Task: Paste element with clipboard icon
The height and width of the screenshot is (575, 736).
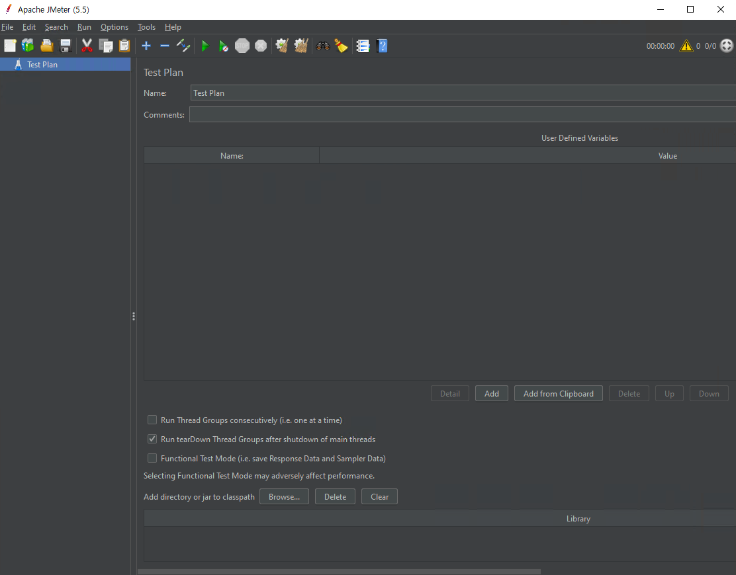Action: (124, 46)
